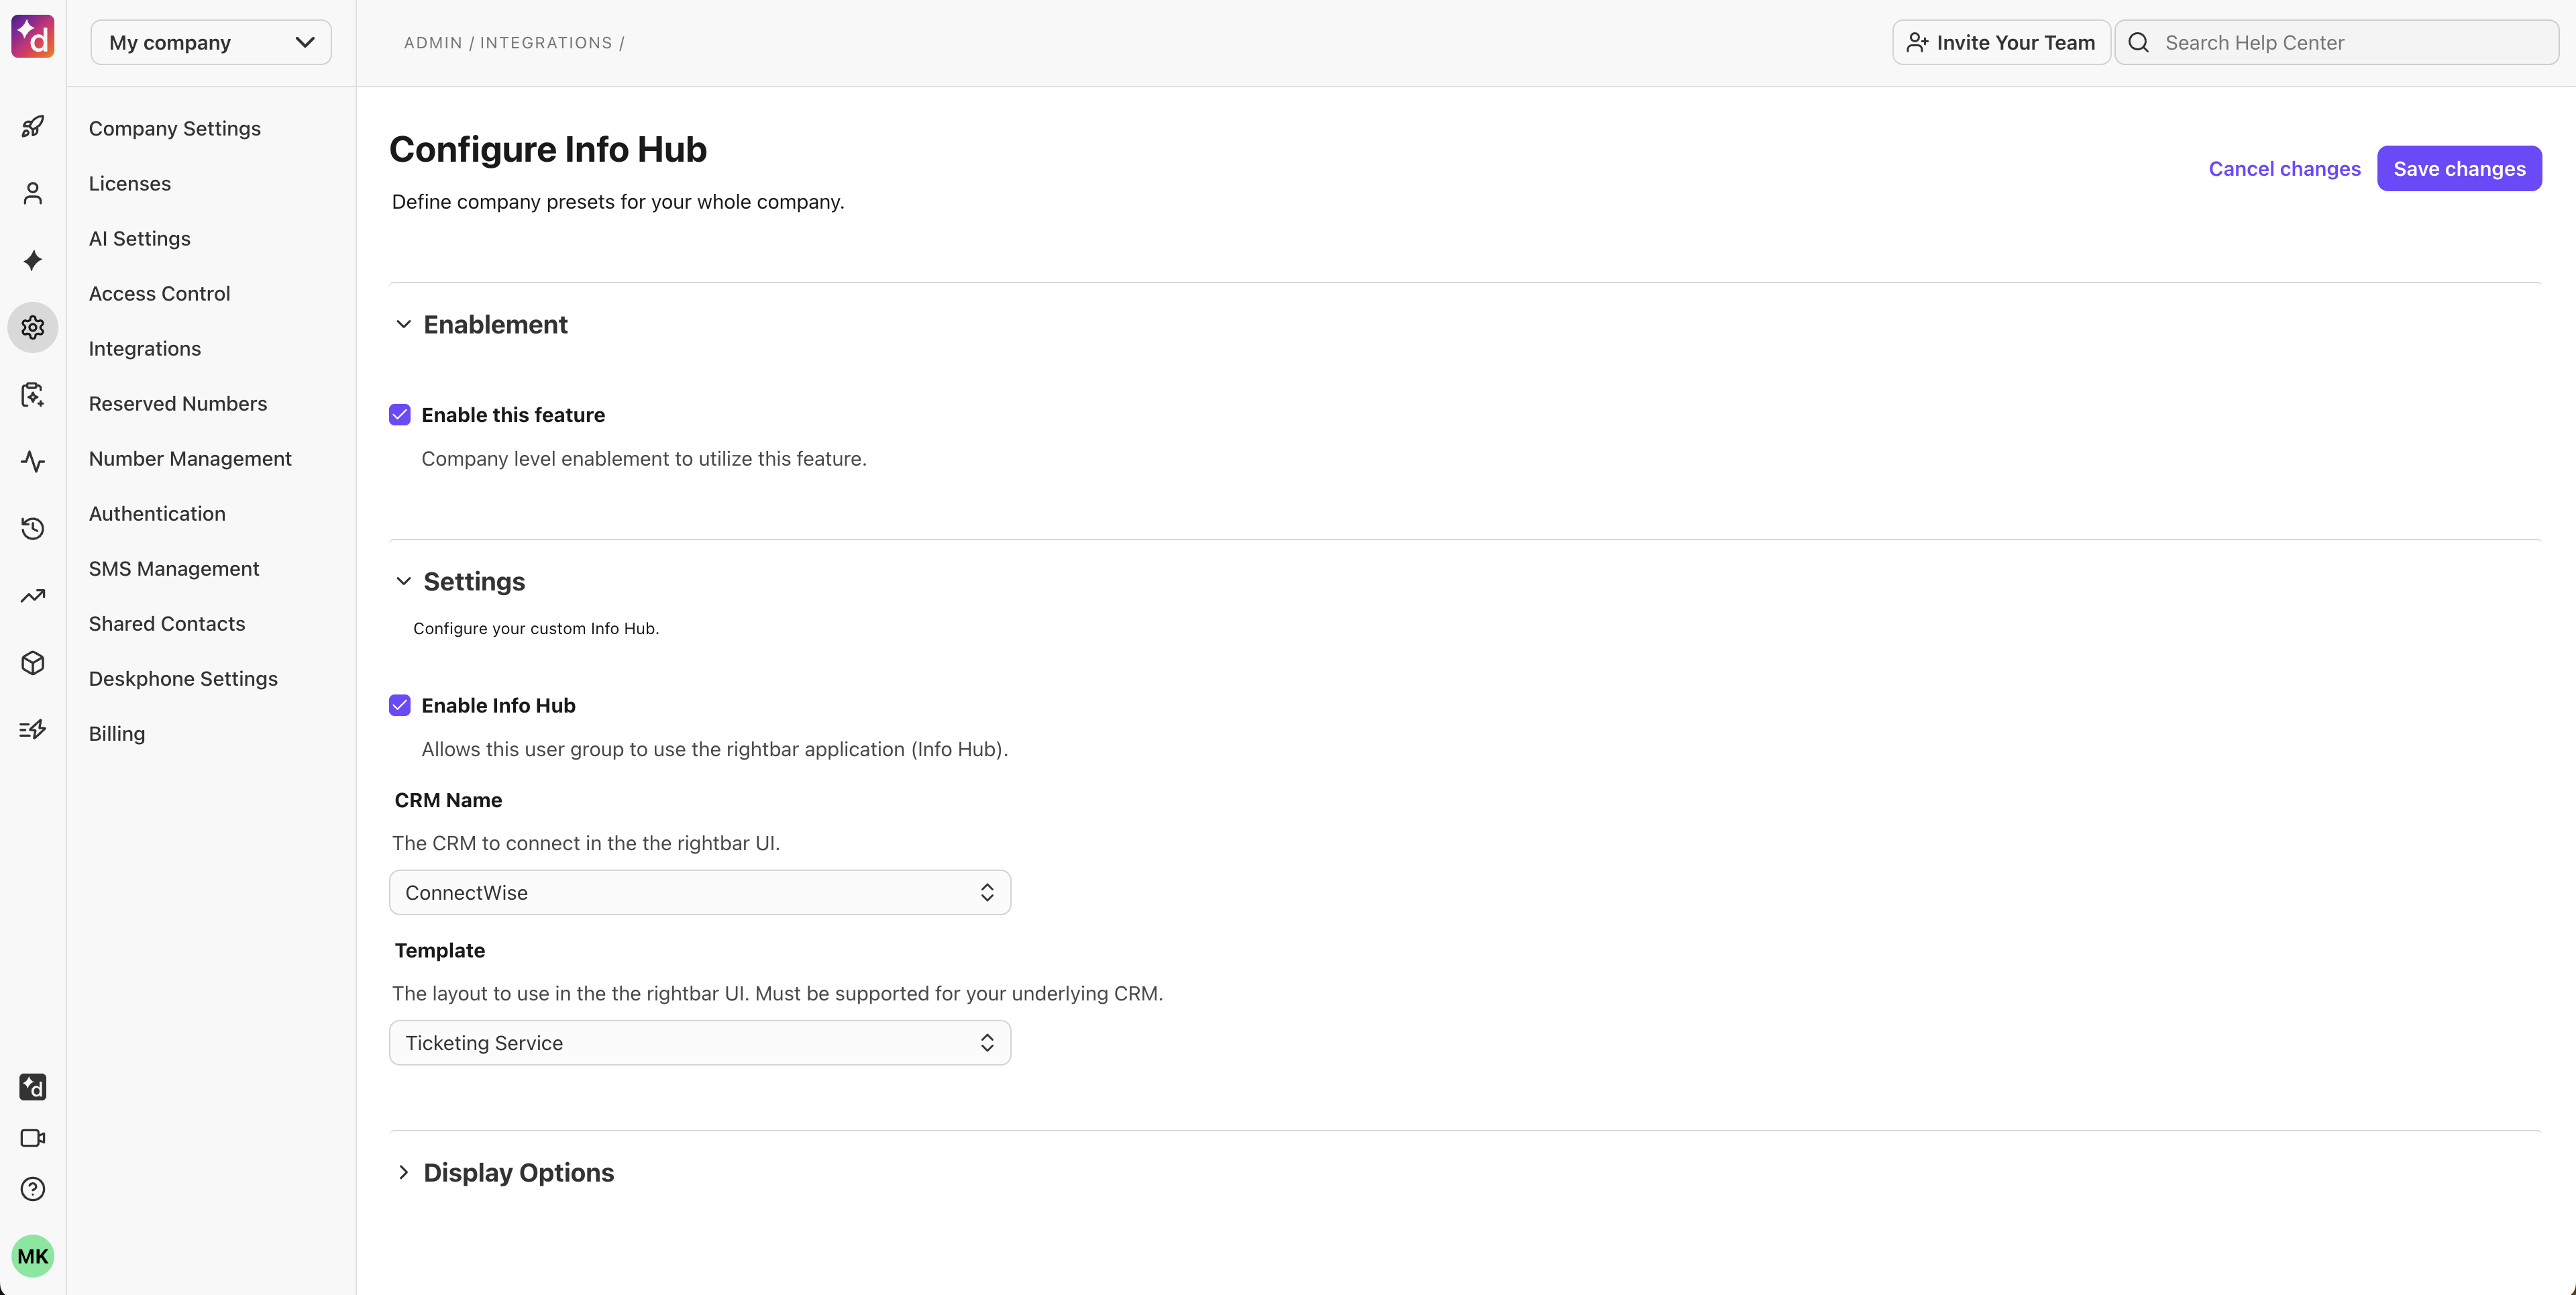Click the search magnifier icon

[2139, 42]
